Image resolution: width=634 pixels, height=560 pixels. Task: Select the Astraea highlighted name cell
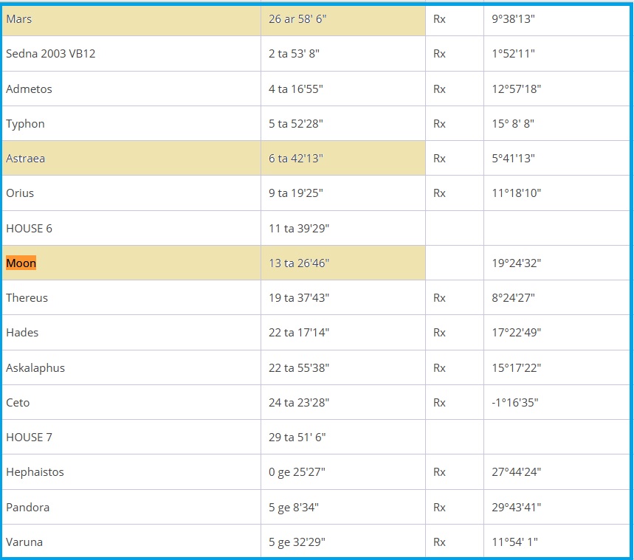coord(25,159)
